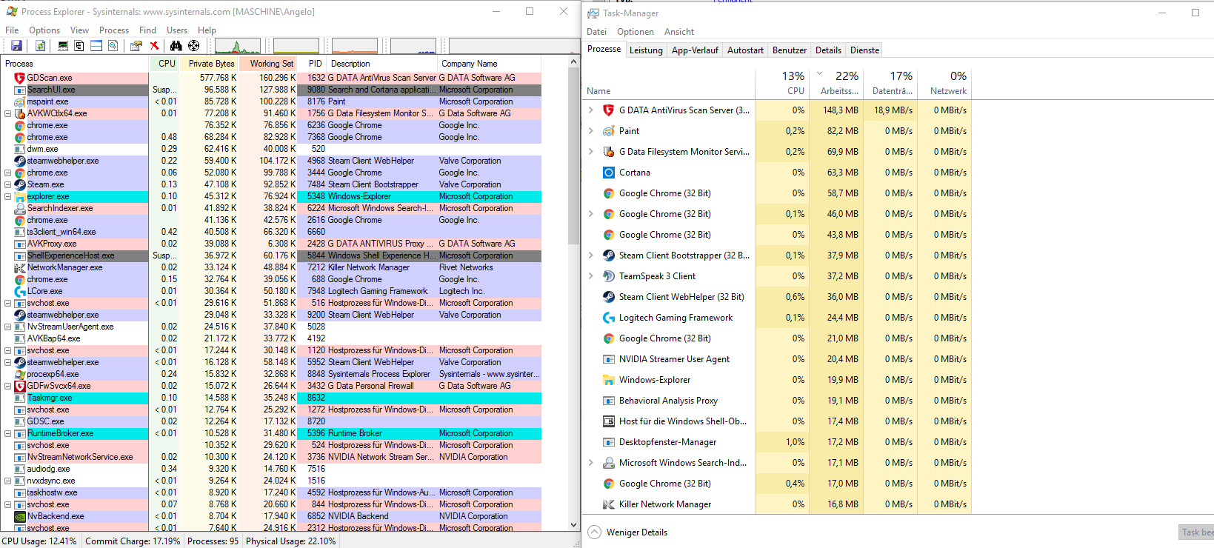The image size is (1214, 548).
Task: Click Weniger Details in Task-Manager
Action: click(x=628, y=532)
